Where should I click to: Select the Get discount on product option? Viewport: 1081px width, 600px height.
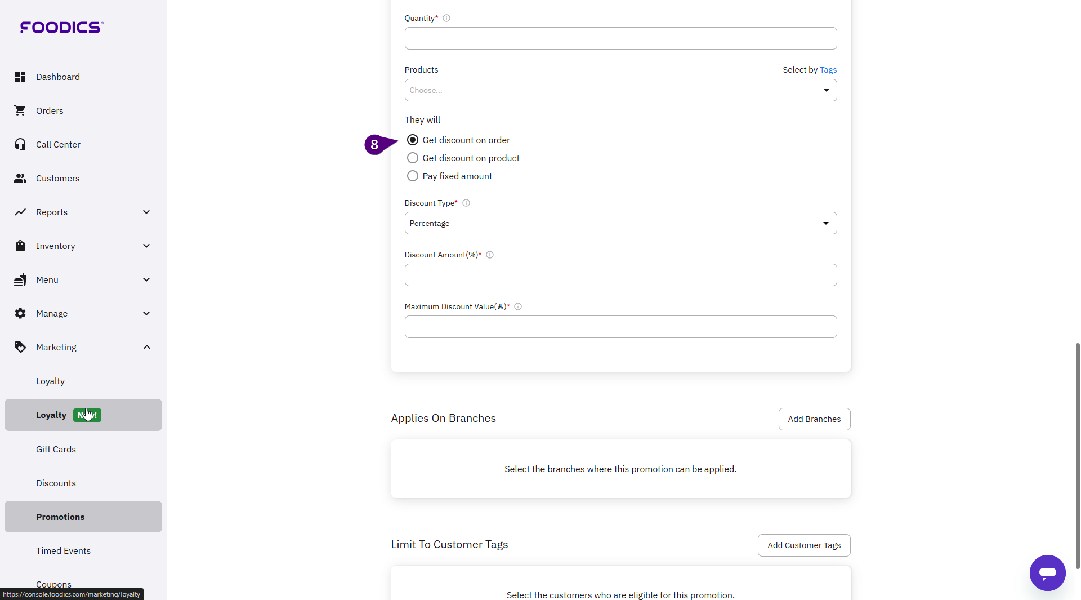[413, 158]
